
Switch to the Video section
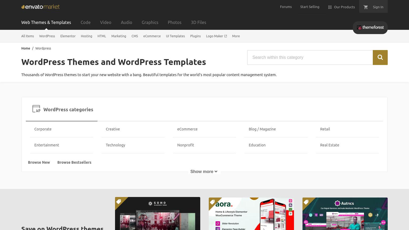(106, 22)
